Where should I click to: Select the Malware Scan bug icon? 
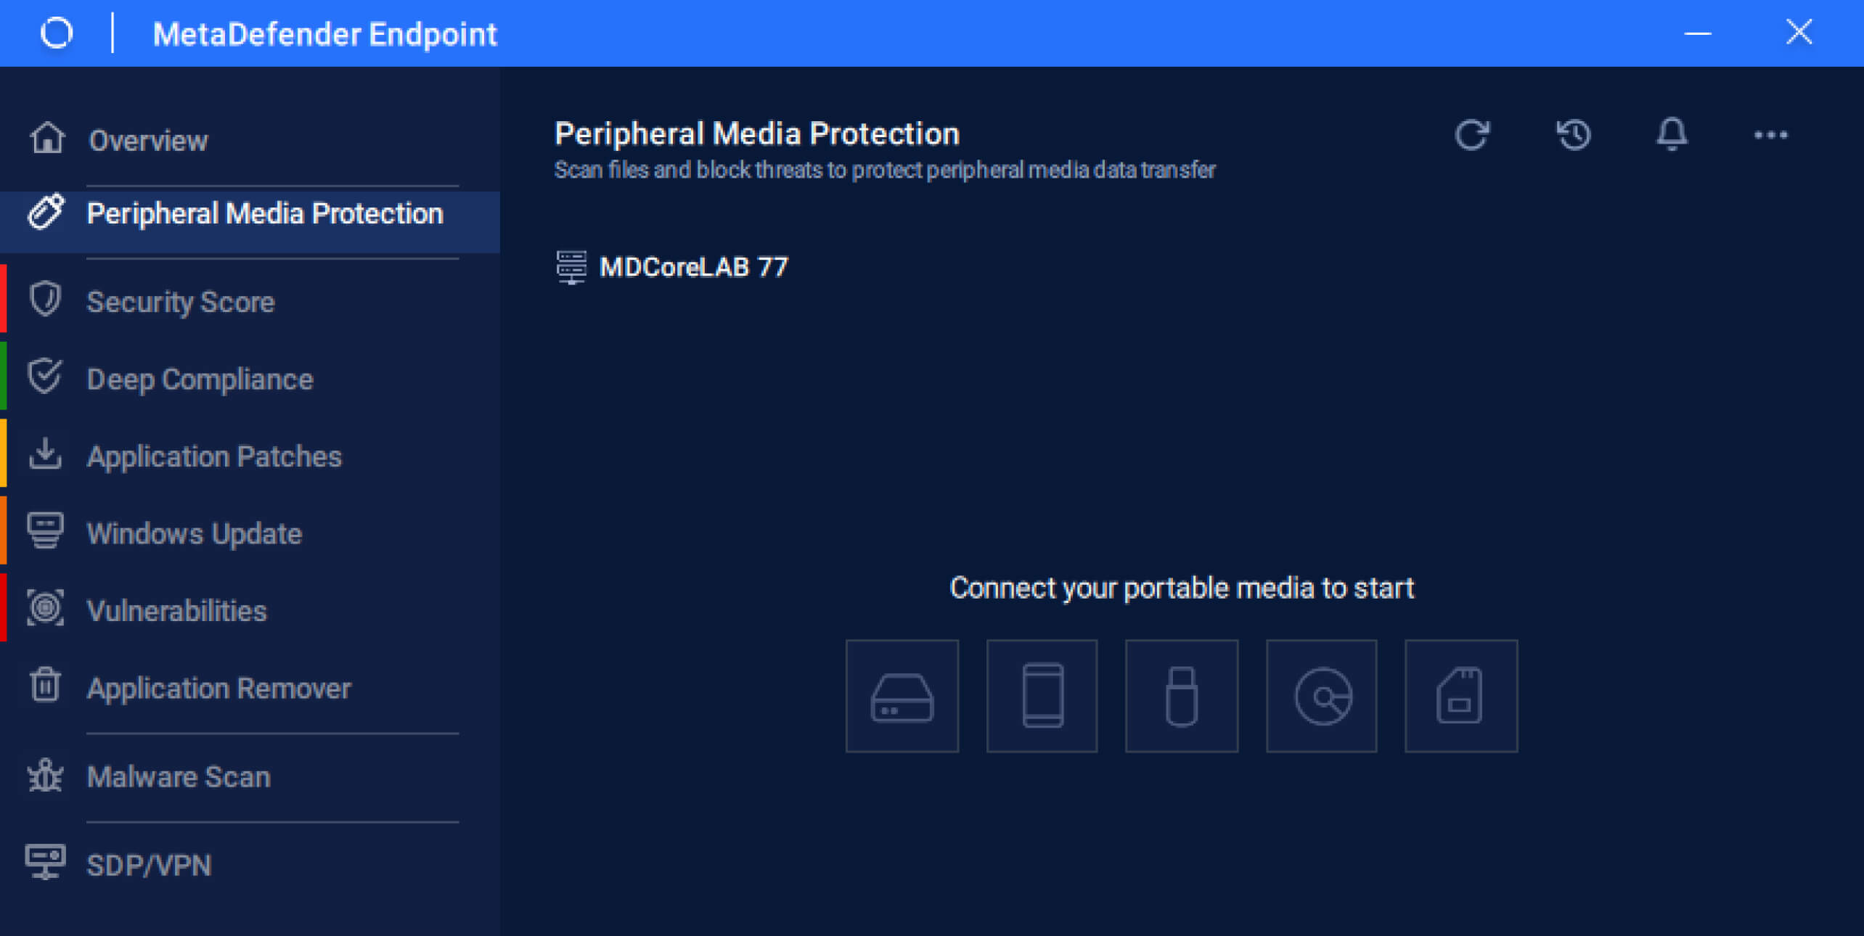point(45,776)
